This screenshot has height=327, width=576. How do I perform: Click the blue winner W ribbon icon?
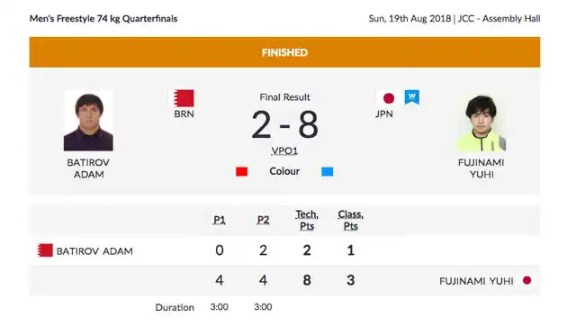pyautogui.click(x=412, y=97)
